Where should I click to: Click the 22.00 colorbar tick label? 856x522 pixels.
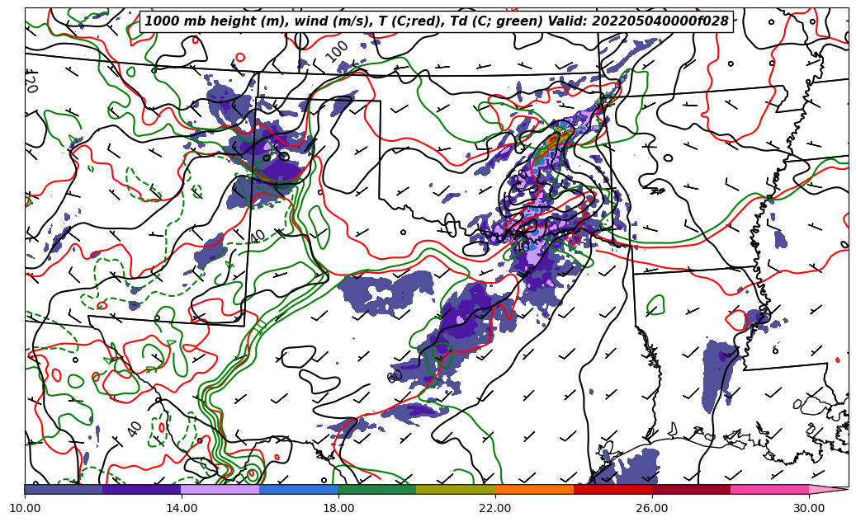tap(495, 509)
